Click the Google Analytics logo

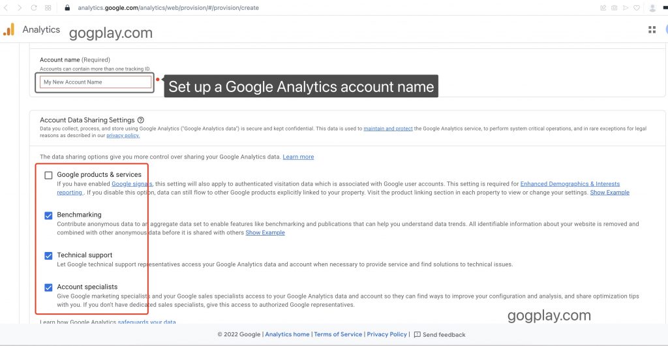tap(9, 29)
